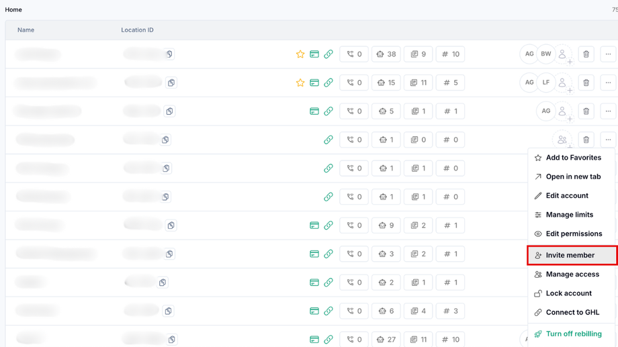Click the Home breadcrumb link
Viewport: 618px width, 347px height.
pos(13,9)
